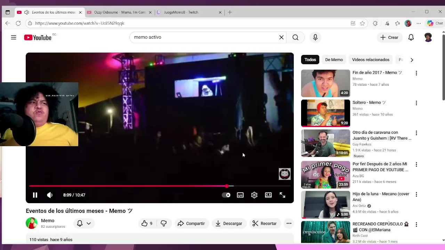Open options for Soltero - Memo

pyautogui.click(x=416, y=103)
